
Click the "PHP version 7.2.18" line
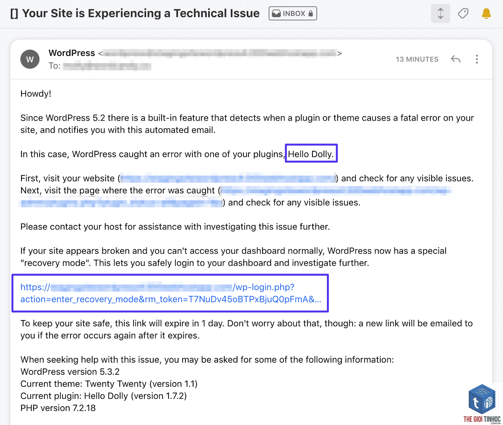(58, 408)
